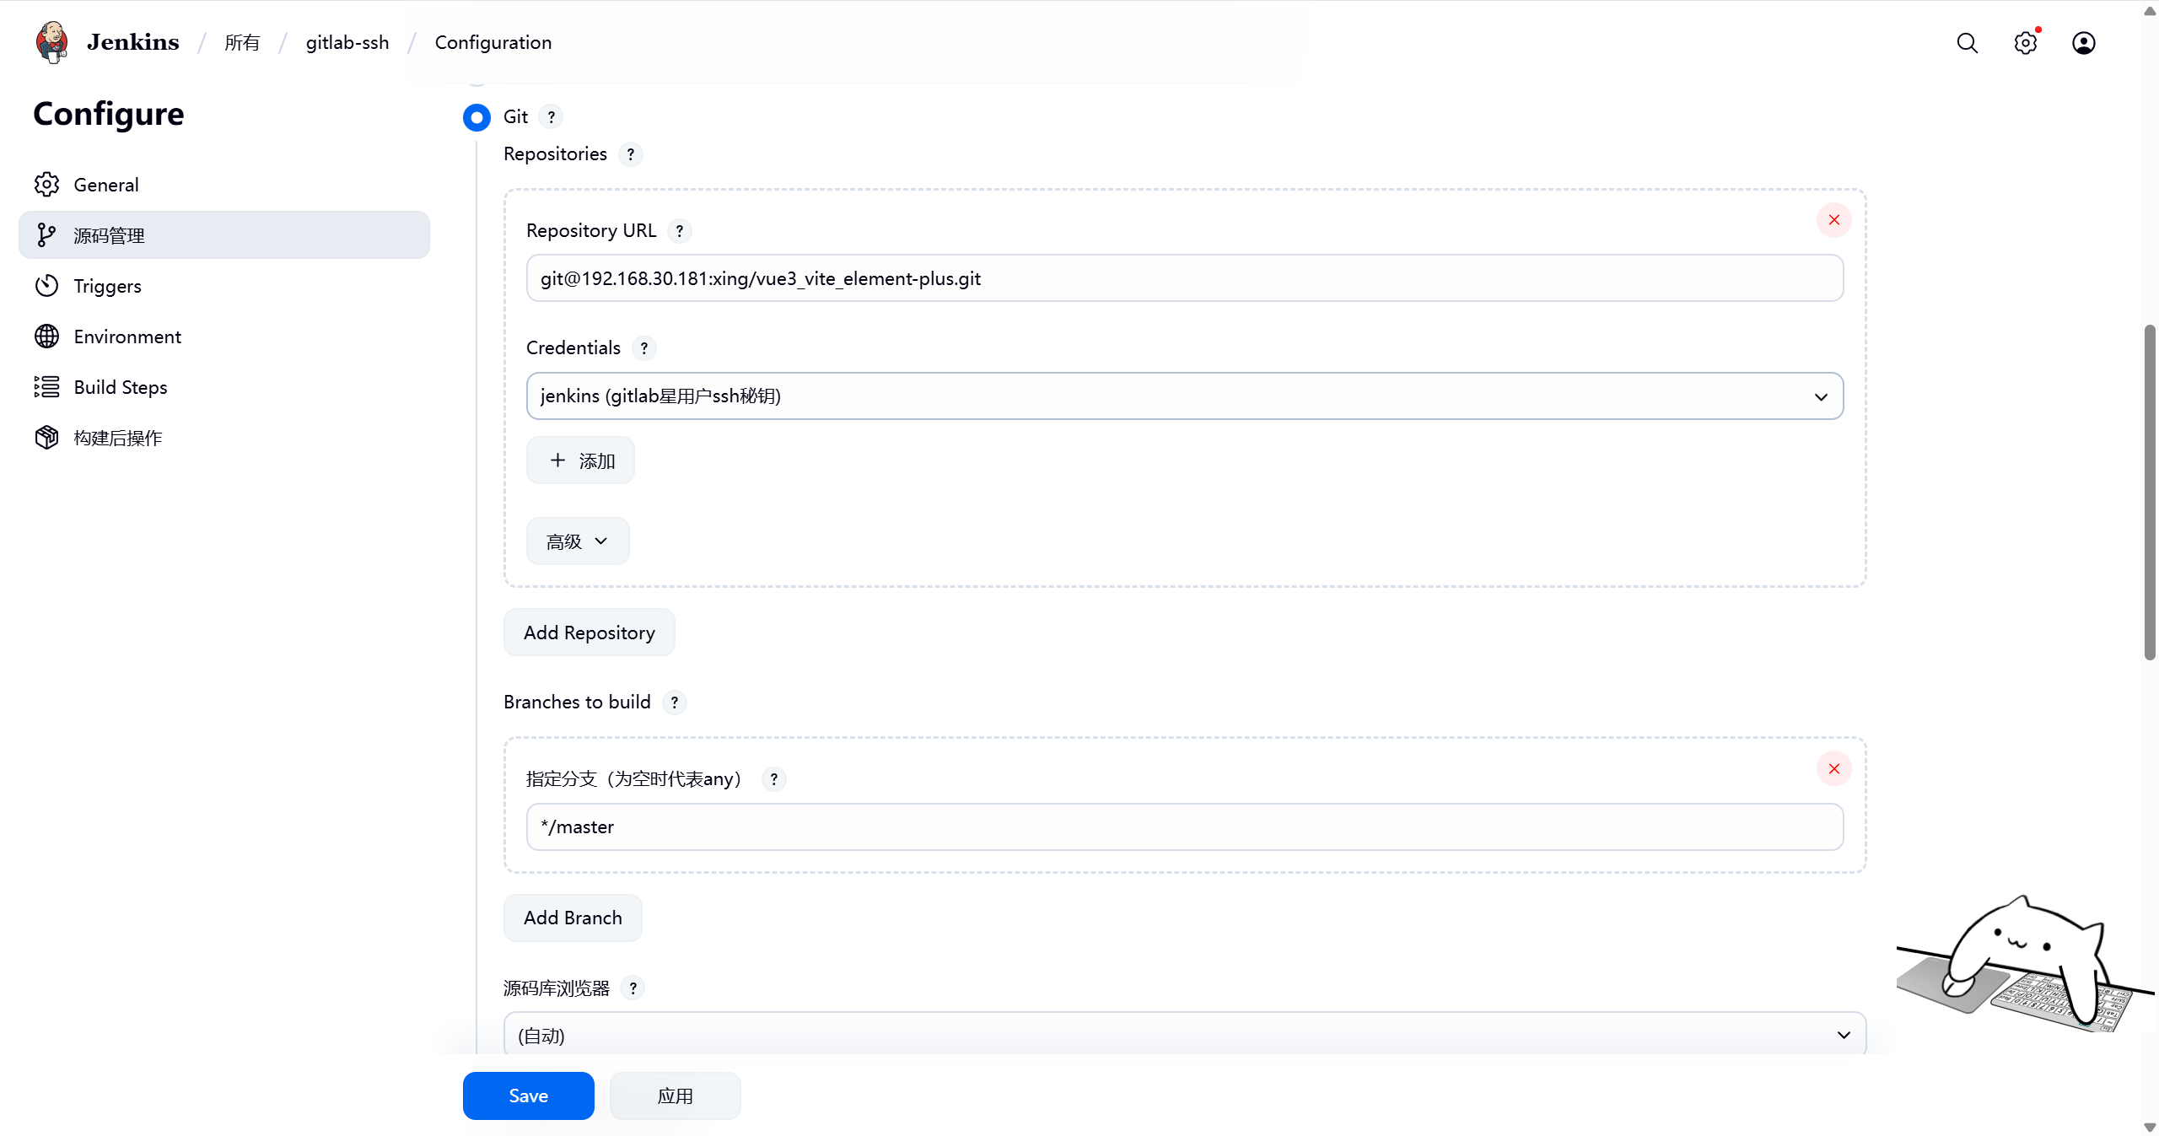Click the scrollbar down arrow

coord(2150,1128)
